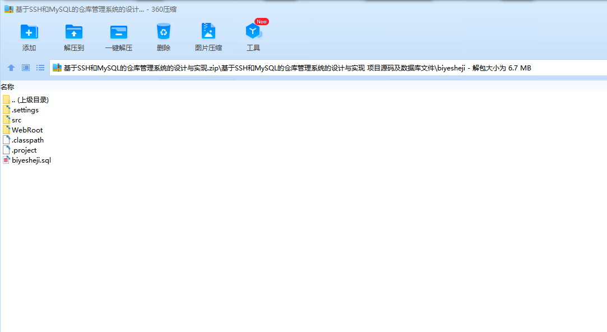Click the 一键解压 one-click extract icon
This screenshot has width=607, height=332.
coord(119,32)
